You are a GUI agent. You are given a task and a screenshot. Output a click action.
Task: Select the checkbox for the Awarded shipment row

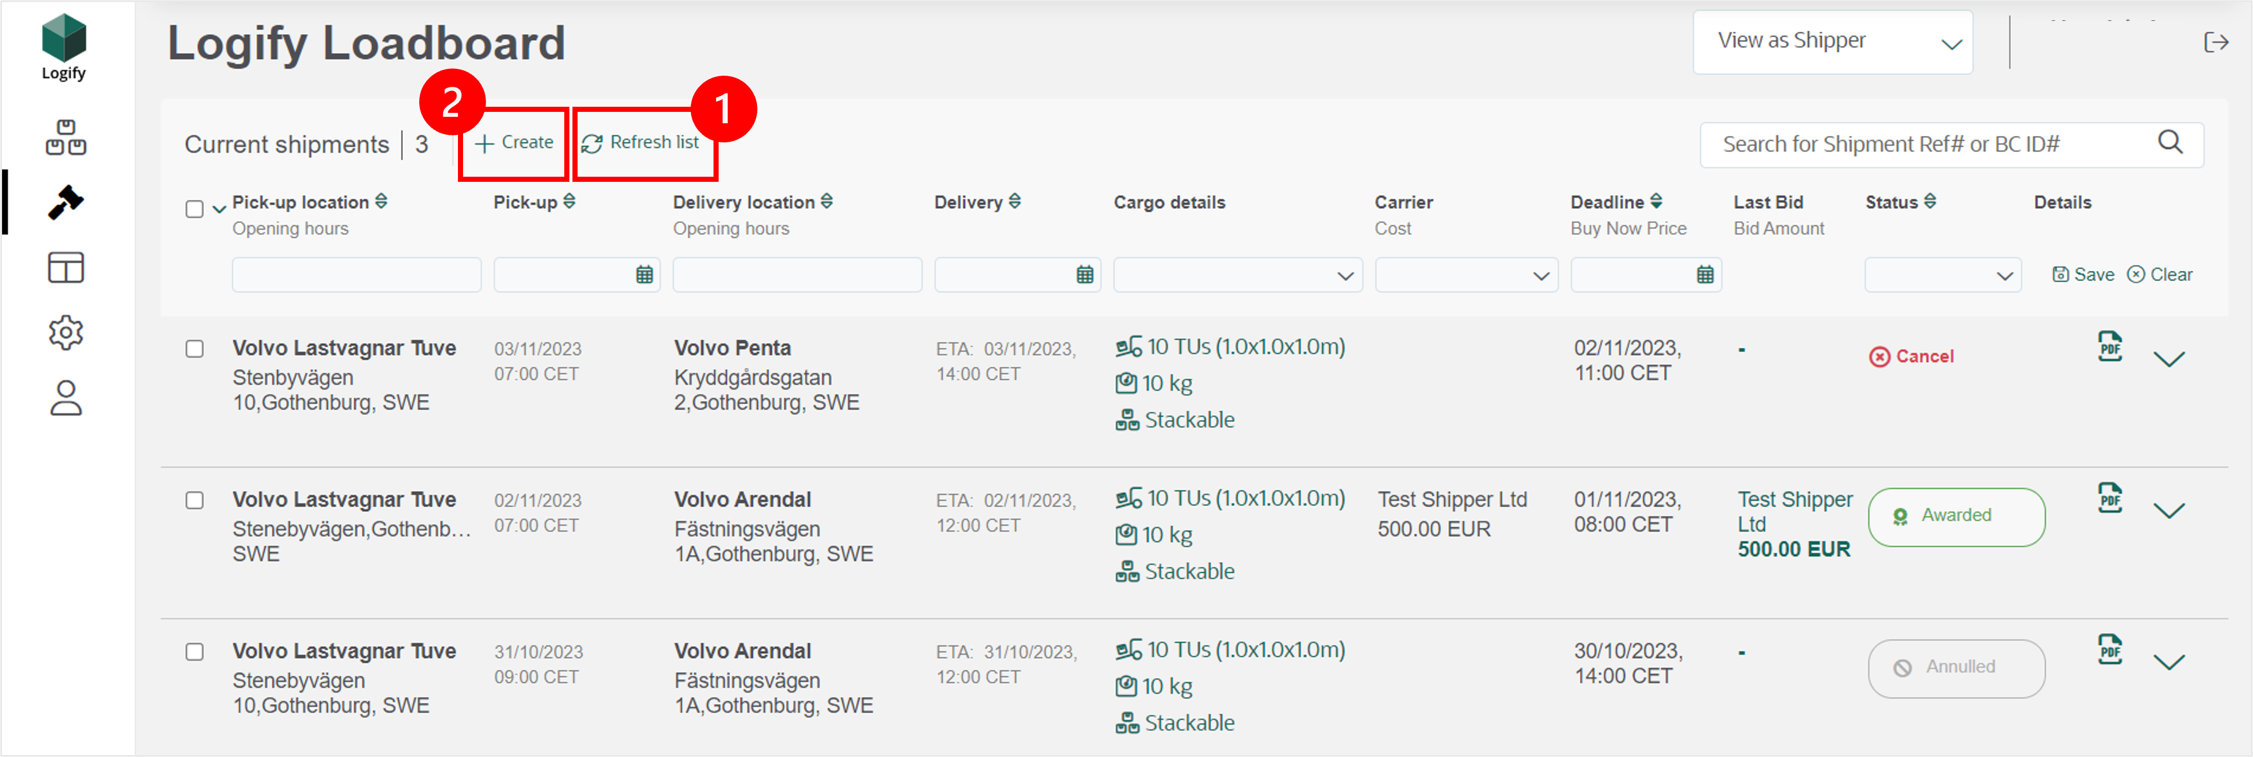click(x=194, y=500)
